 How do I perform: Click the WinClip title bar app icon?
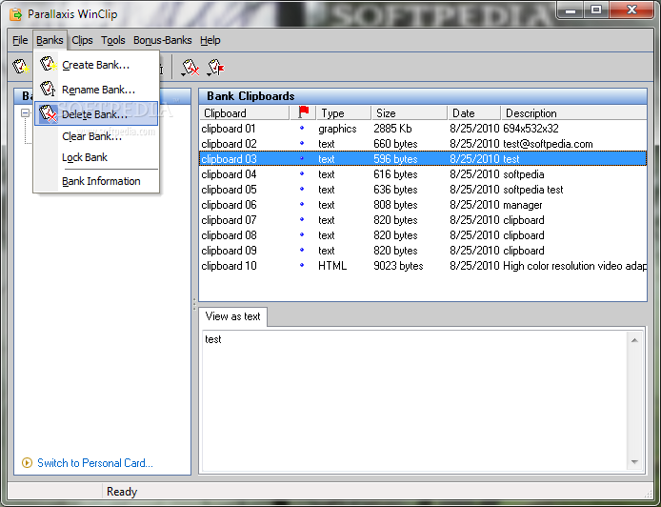(x=15, y=14)
